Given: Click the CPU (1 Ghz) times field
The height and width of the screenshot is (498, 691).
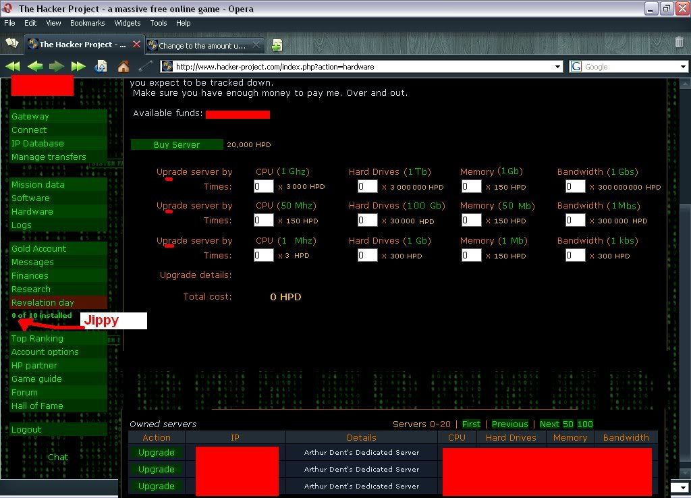Looking at the screenshot, I should [263, 186].
